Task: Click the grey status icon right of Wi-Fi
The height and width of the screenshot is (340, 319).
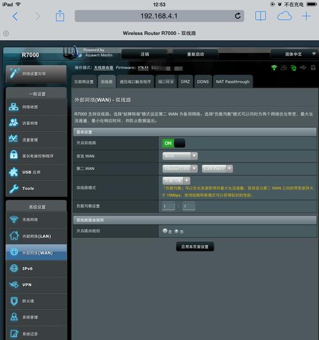Action: tap(284, 68)
